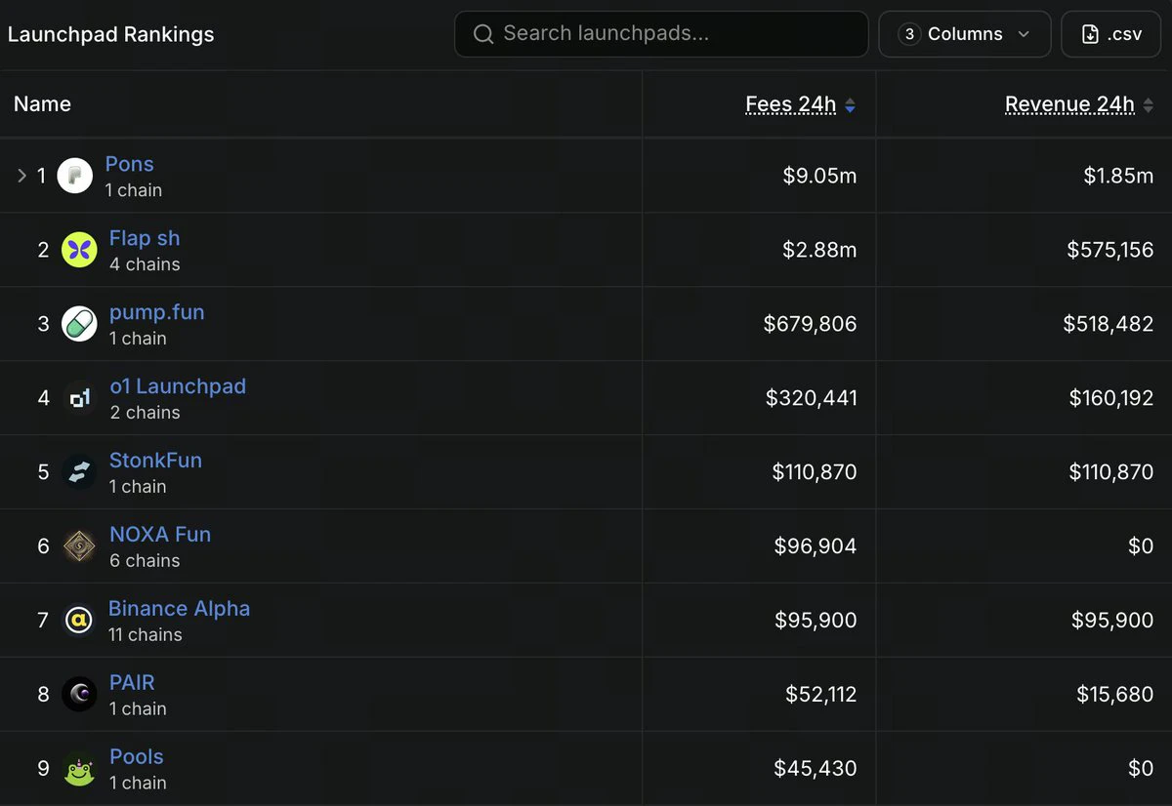Click the Flap sh butterfly logo
The width and height of the screenshot is (1172, 806).
coord(79,250)
